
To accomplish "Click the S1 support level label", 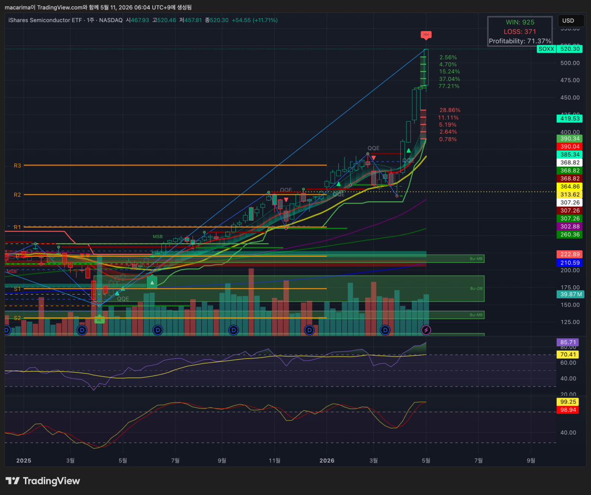I will 18,289.
